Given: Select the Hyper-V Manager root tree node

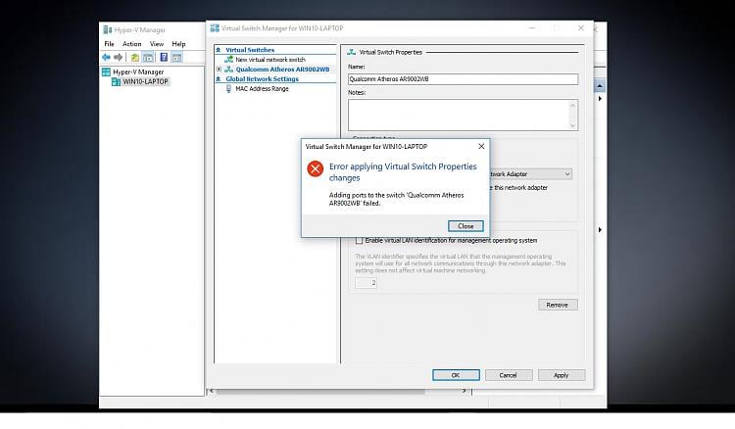Looking at the screenshot, I should tap(138, 71).
